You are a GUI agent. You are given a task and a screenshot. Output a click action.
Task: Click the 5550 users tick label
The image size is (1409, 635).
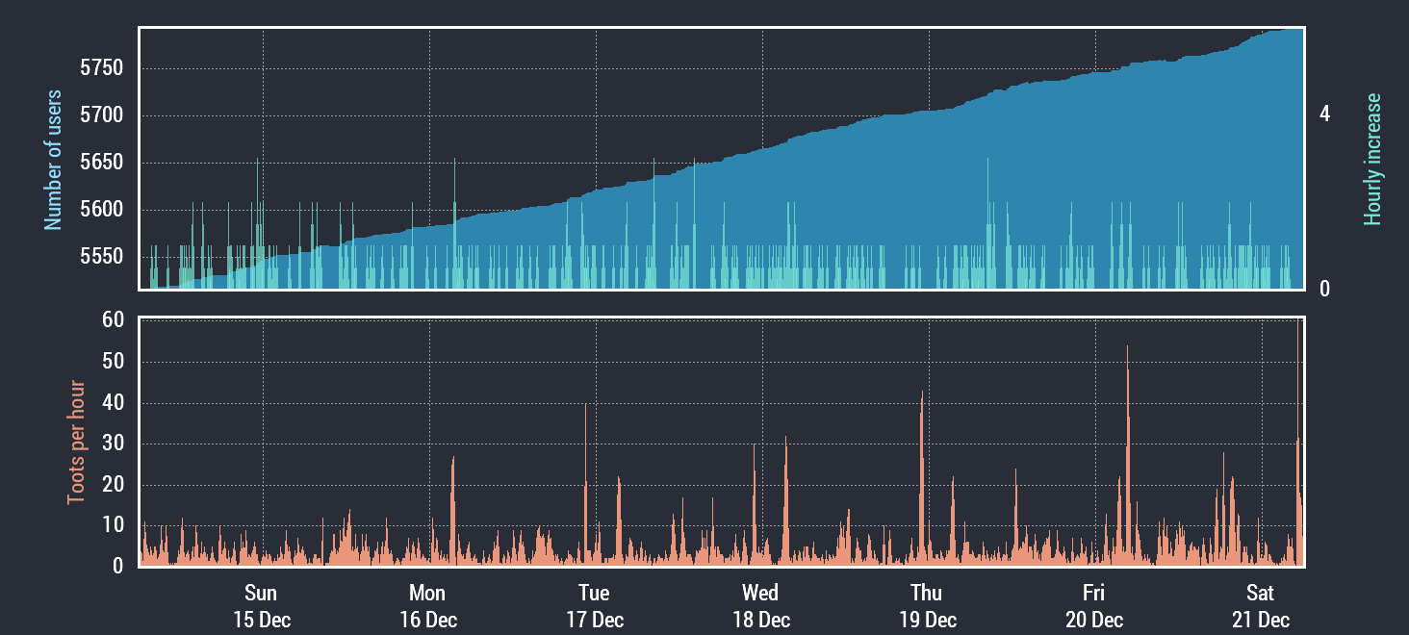102,257
